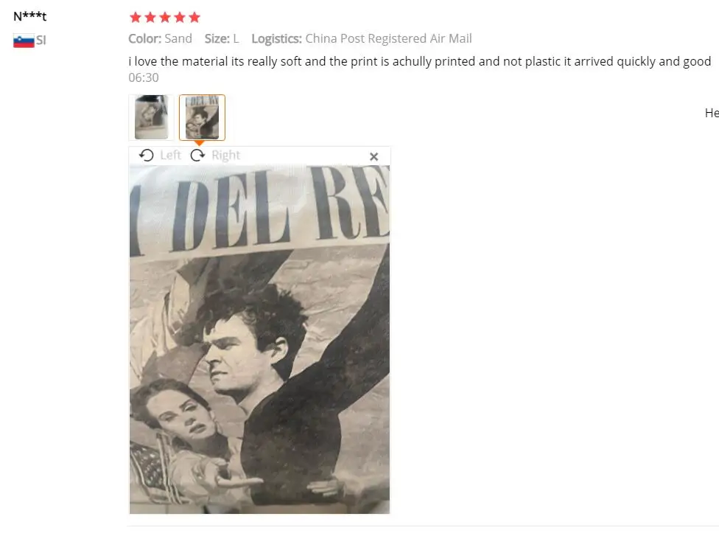The image size is (719, 536).
Task: Click the review comment about soft material
Action: (x=420, y=61)
